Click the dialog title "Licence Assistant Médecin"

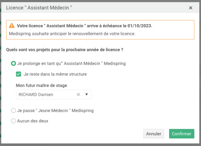pos(39,8)
